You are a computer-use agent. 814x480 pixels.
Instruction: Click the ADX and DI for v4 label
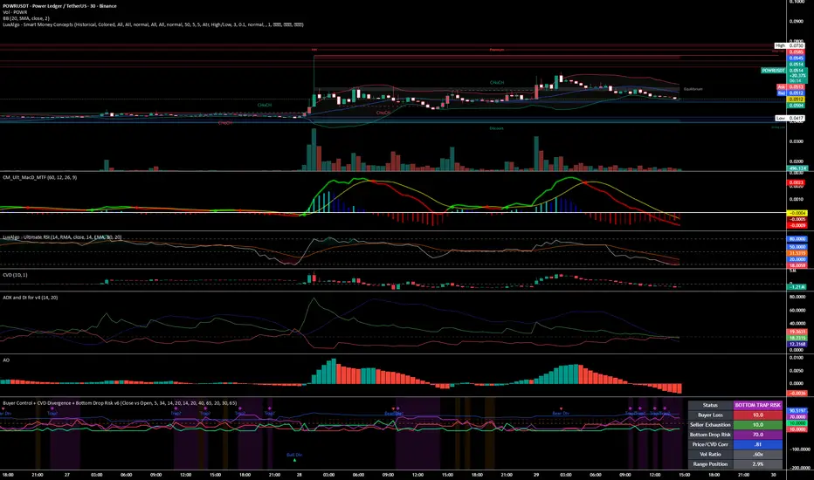30,298
